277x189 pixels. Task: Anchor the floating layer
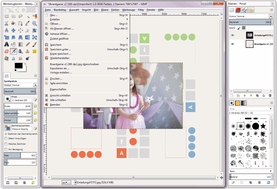[x=264, y=96]
